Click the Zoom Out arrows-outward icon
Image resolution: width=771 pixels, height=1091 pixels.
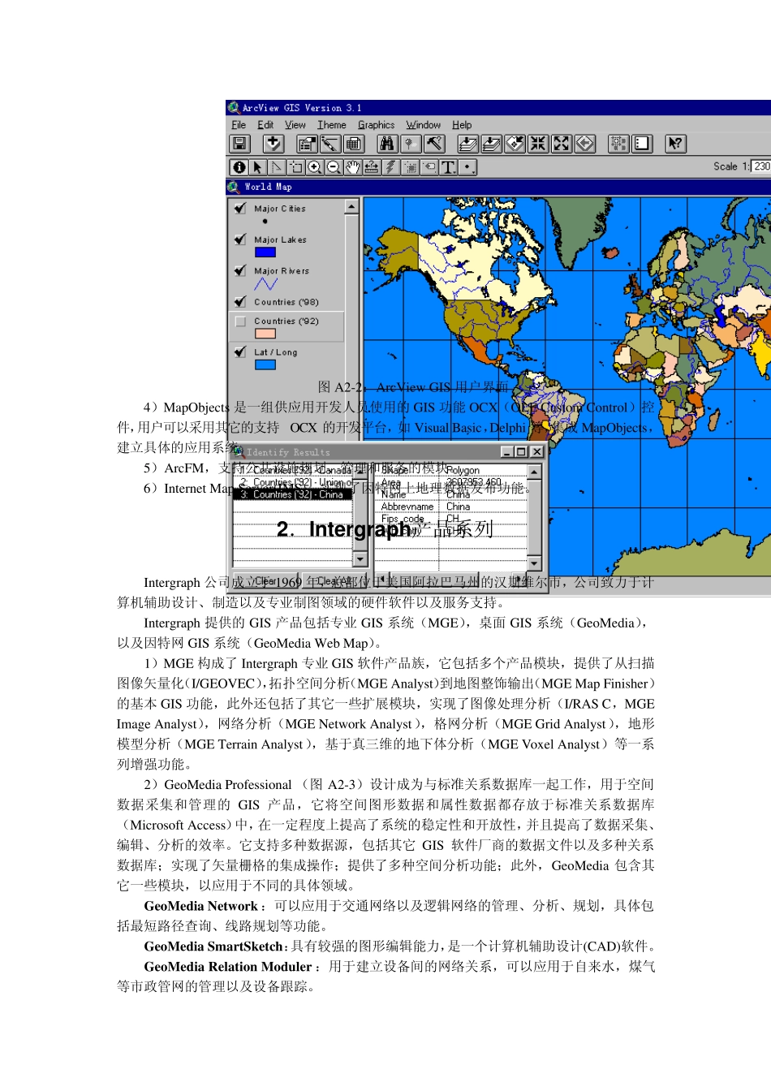(562, 144)
